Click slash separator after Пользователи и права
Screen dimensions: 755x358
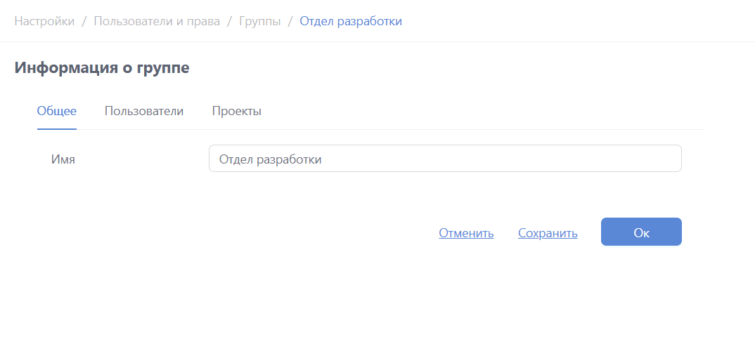[x=229, y=21]
